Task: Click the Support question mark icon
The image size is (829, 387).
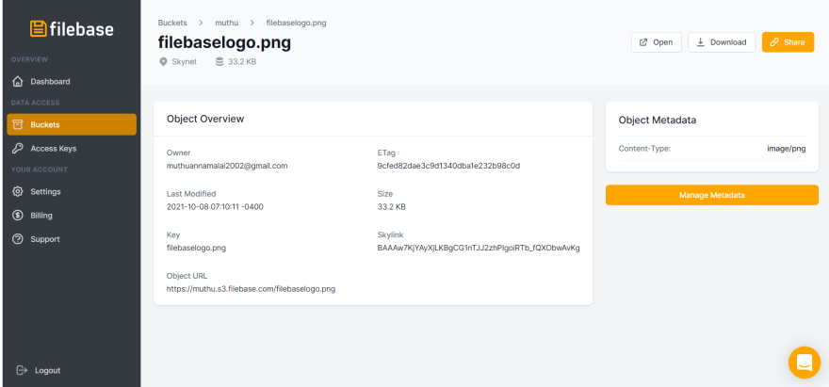Action: pos(18,239)
